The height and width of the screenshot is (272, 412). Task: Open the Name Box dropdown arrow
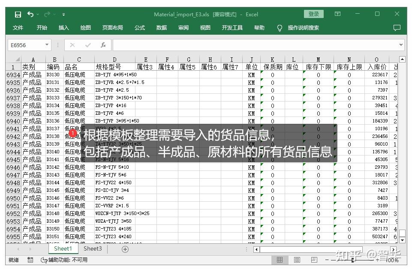[x=47, y=45]
